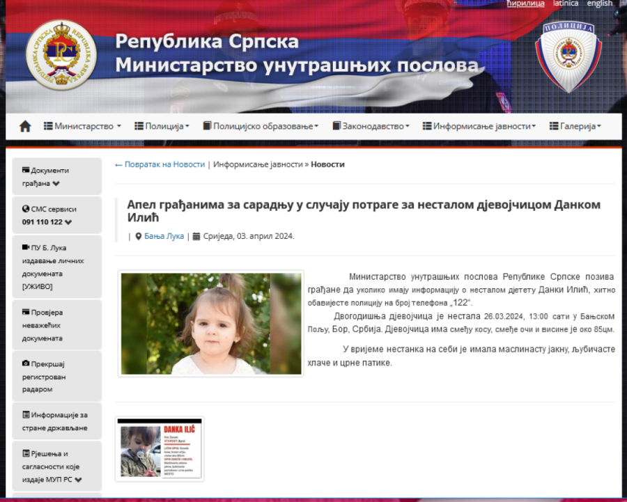Open Прекршај регистрован радаром sidebar item

[56, 376]
